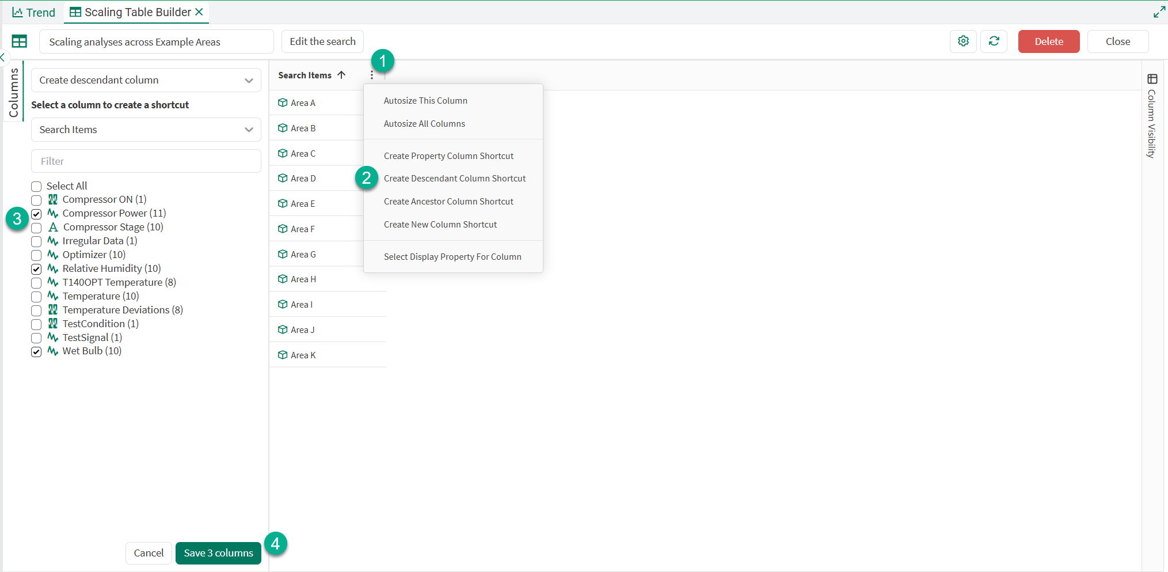Open the settings gear icon
Image resolution: width=1168 pixels, height=572 pixels.
pyautogui.click(x=963, y=41)
